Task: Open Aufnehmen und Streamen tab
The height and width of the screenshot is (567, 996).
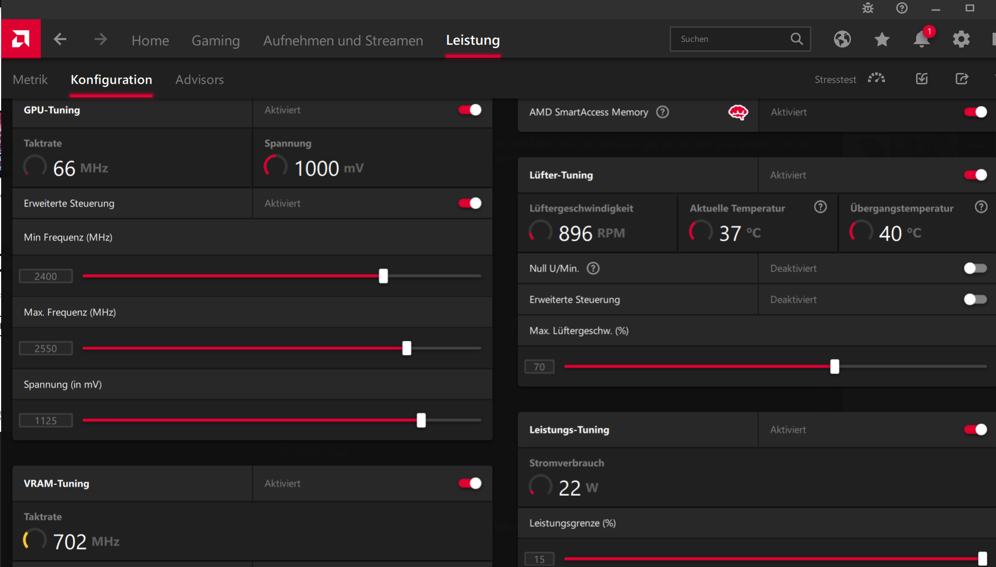Action: pyautogui.click(x=343, y=40)
